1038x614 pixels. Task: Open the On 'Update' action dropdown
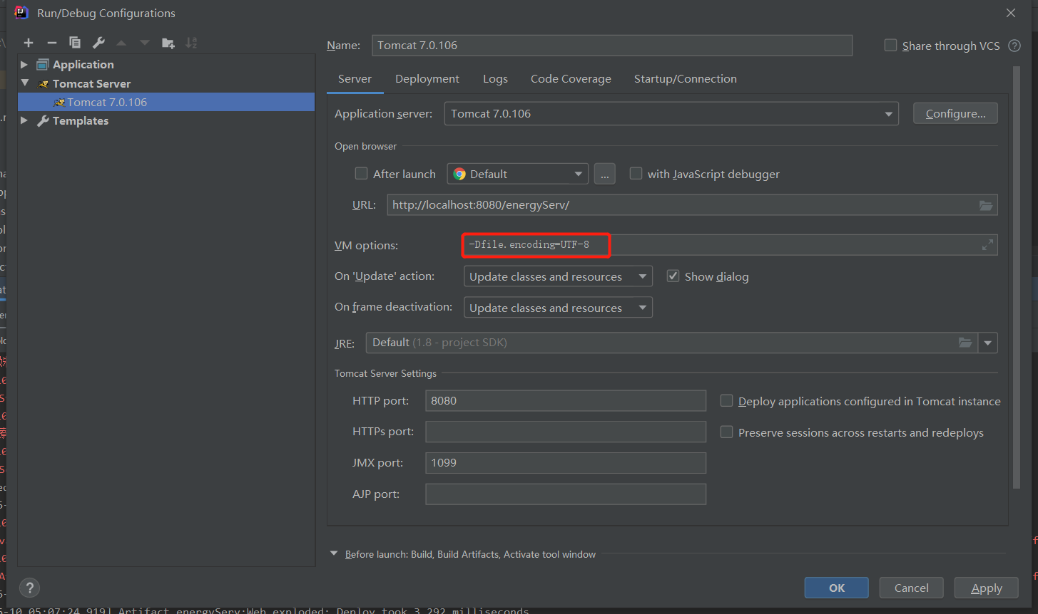point(558,276)
